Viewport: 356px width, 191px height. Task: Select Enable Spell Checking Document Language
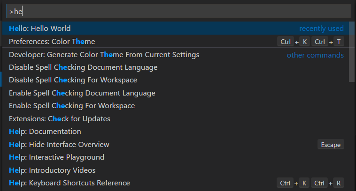(82, 93)
